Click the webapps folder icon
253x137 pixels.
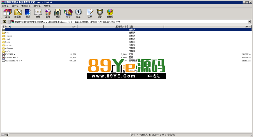(x=3, y=48)
